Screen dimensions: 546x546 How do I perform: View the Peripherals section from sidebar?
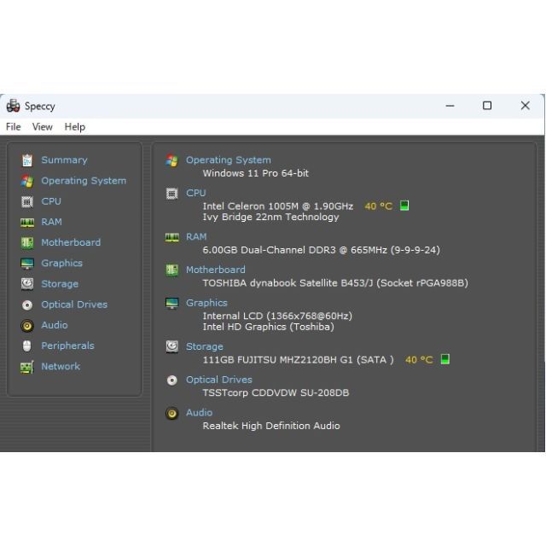click(68, 346)
